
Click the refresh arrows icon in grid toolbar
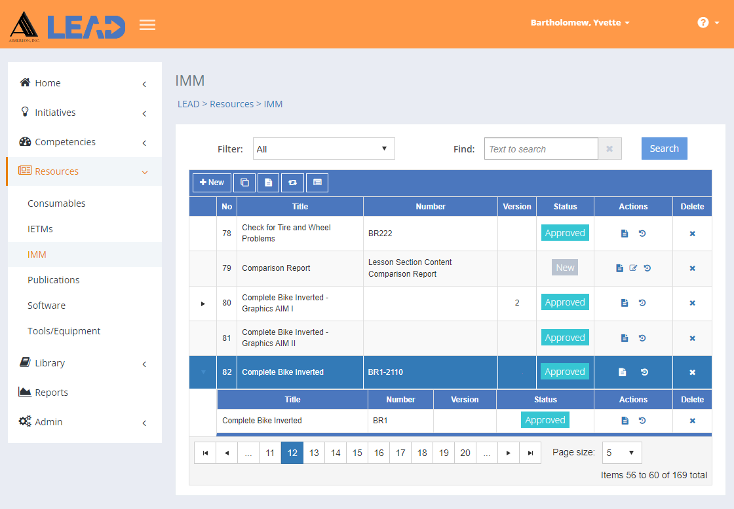pos(292,183)
